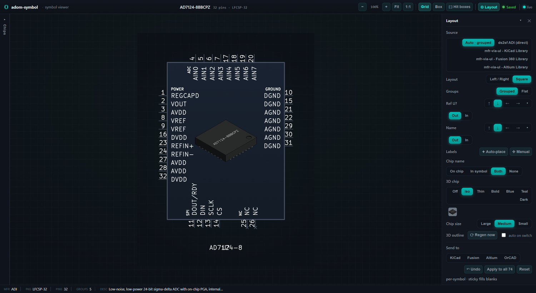Click the adom-symbol logo icon
536x293 pixels.
[6, 7]
